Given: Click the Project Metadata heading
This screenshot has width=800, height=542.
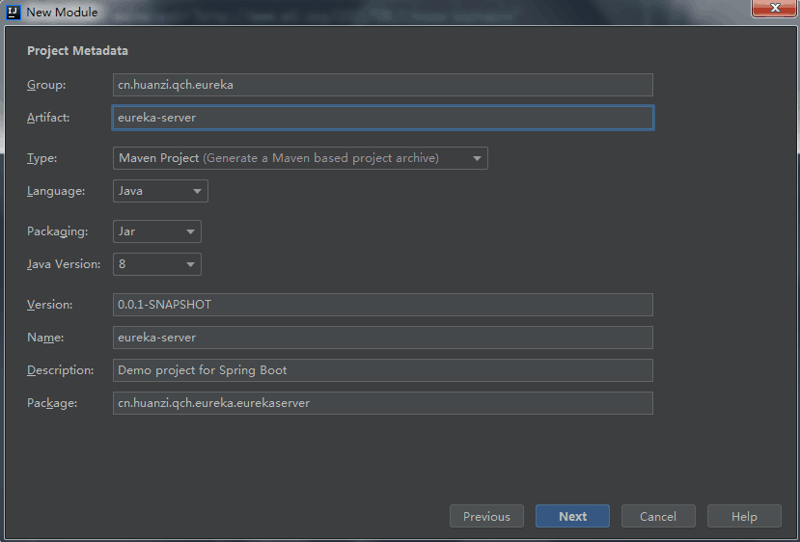Looking at the screenshot, I should (77, 51).
